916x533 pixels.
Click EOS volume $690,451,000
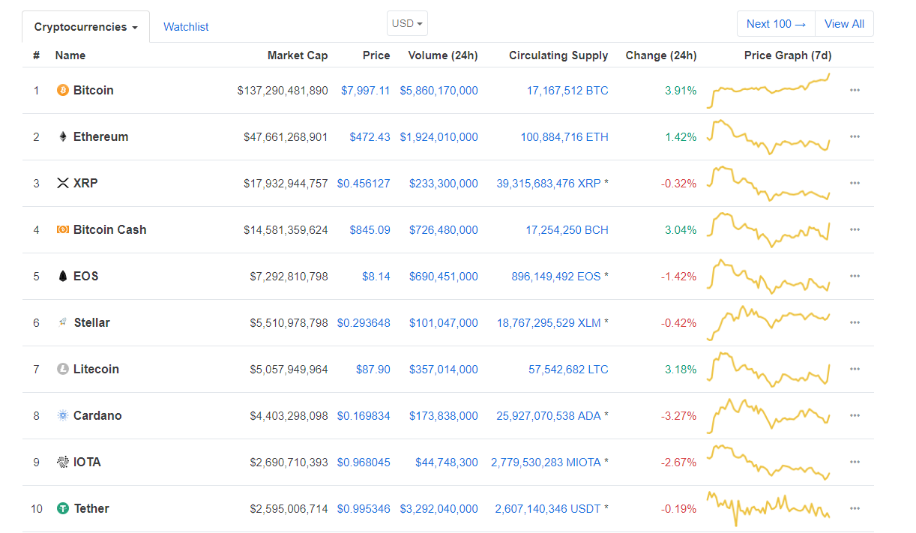click(x=444, y=277)
